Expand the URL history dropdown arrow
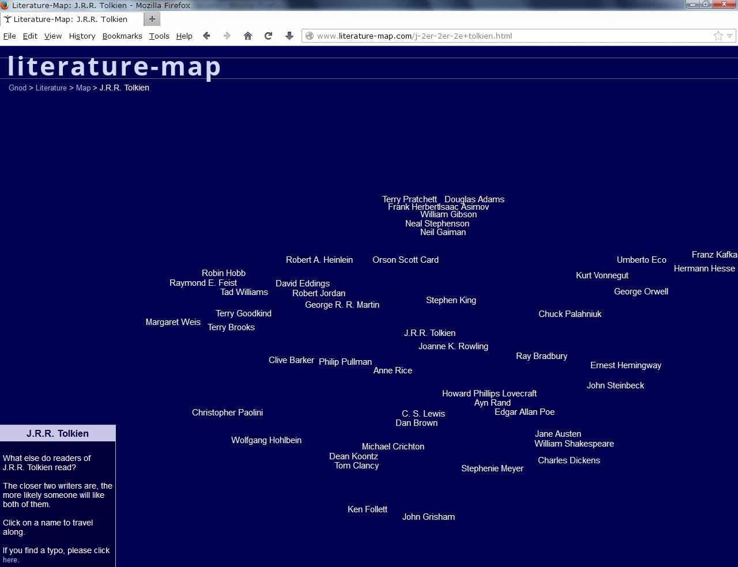The height and width of the screenshot is (567, 738). click(729, 36)
